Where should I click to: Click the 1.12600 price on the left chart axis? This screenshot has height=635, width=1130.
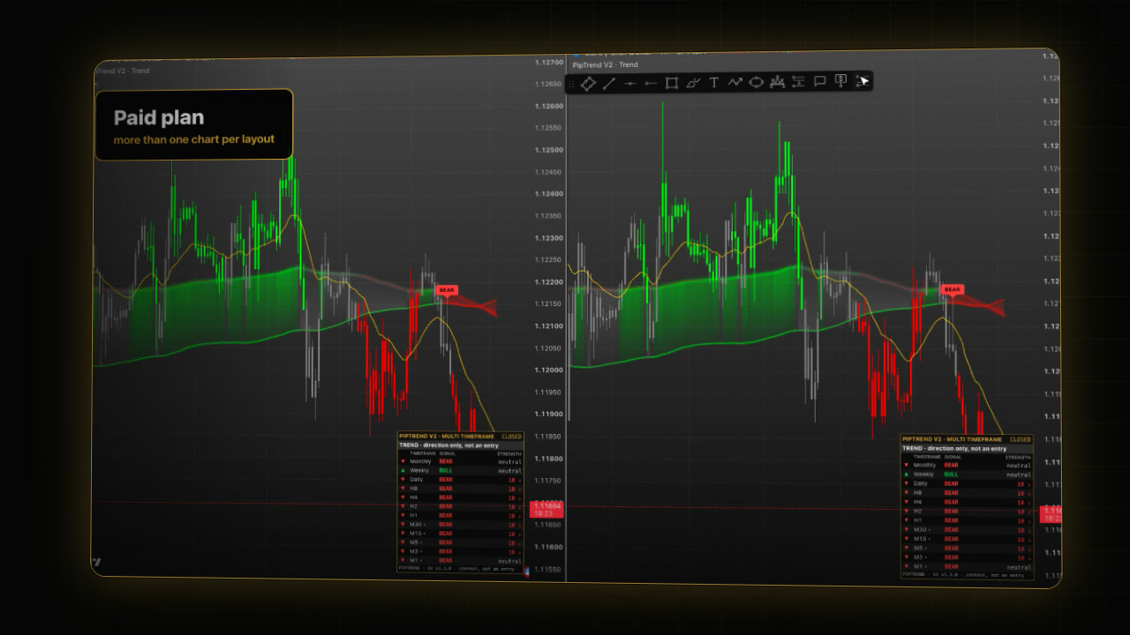[x=551, y=107]
